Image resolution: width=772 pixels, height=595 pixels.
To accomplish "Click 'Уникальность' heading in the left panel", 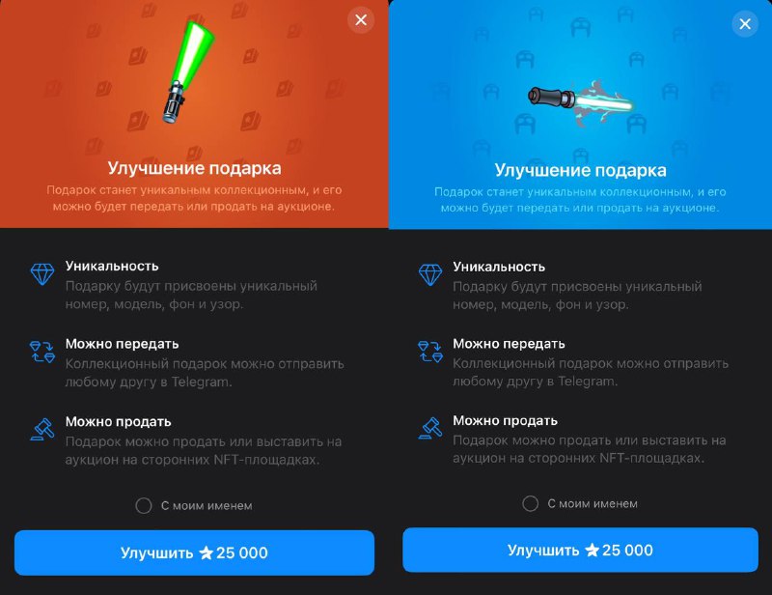I will [x=112, y=267].
